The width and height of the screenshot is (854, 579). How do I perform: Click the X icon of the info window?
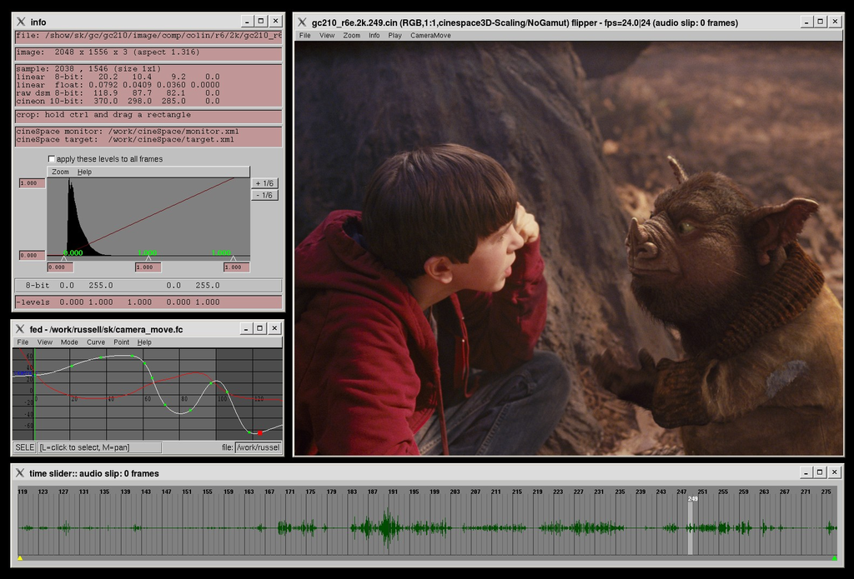pyautogui.click(x=20, y=22)
